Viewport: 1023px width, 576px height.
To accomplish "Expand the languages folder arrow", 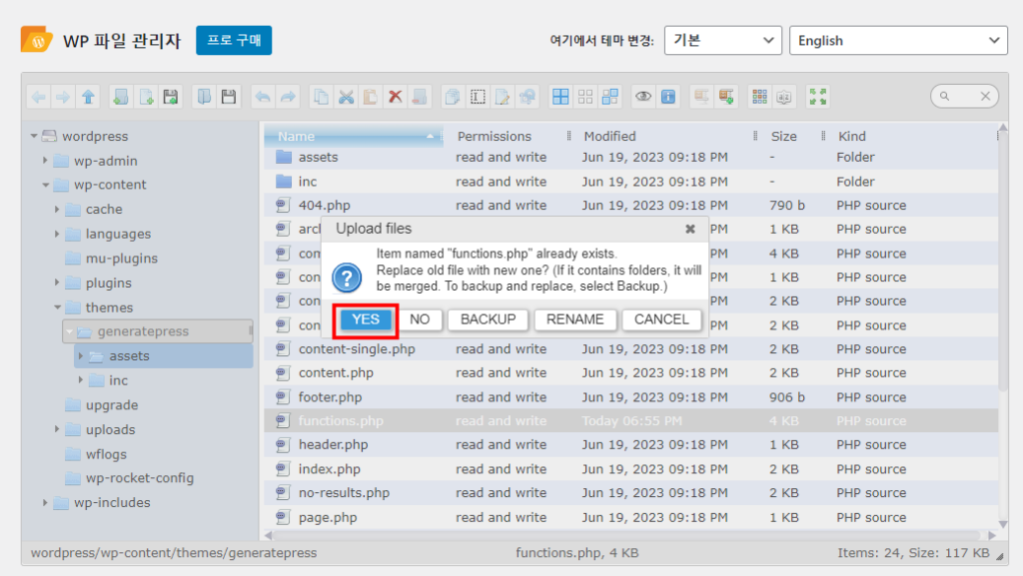I will pos(57,234).
